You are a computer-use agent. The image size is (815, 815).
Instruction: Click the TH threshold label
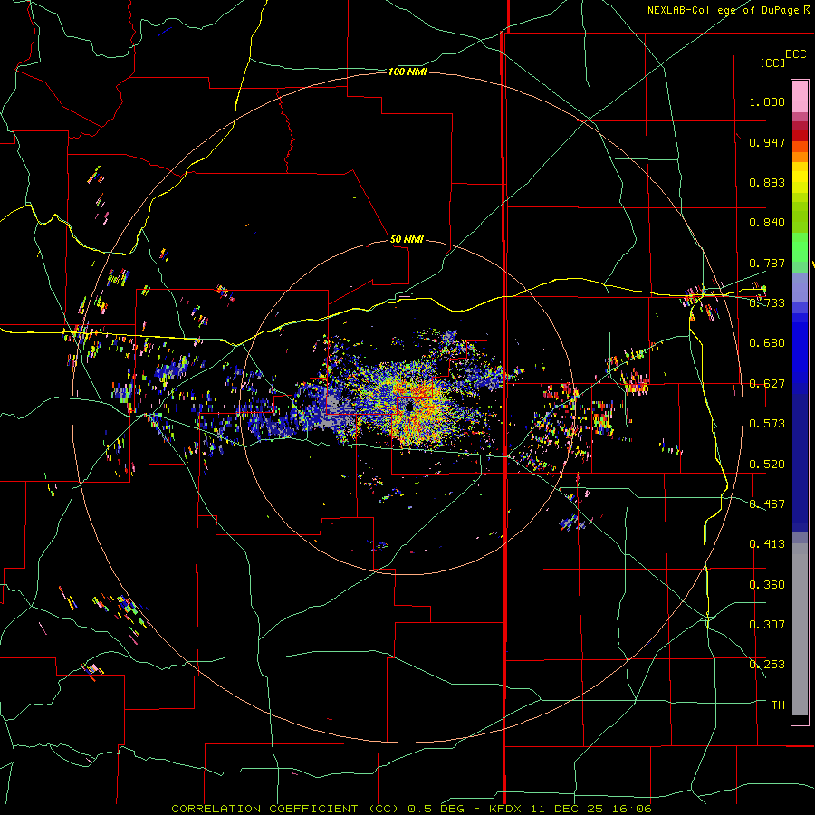click(x=778, y=705)
